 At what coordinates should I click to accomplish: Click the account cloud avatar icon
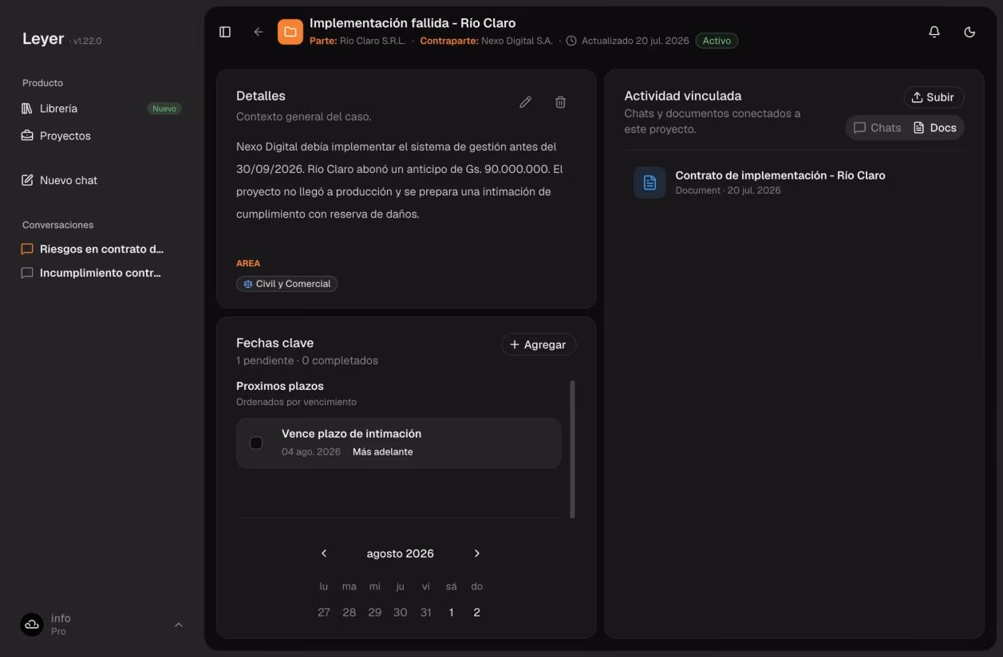[32, 624]
